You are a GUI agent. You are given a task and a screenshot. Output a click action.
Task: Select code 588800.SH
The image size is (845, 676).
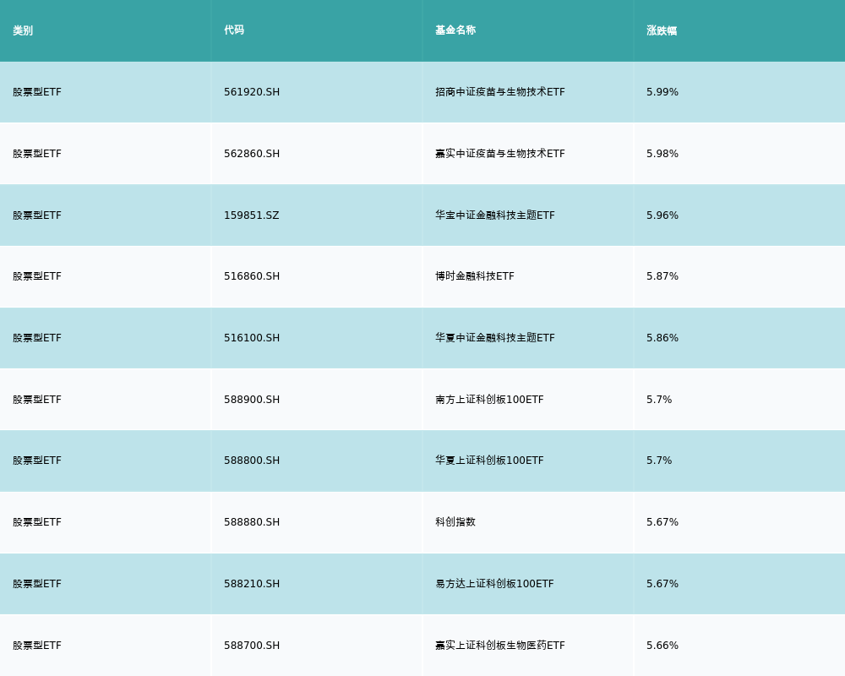click(252, 461)
